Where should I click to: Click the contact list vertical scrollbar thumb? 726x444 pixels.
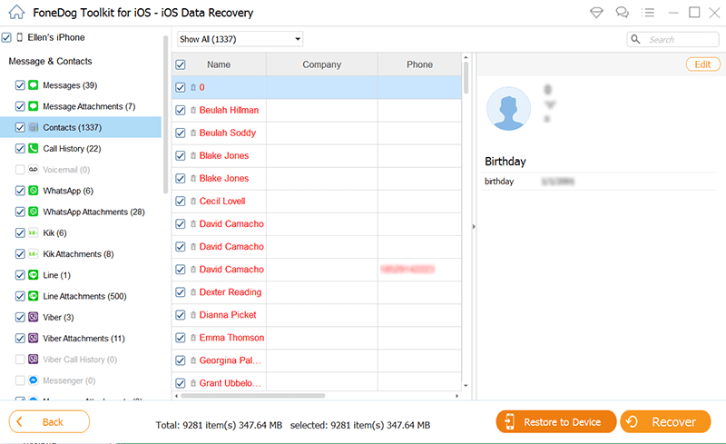466,78
